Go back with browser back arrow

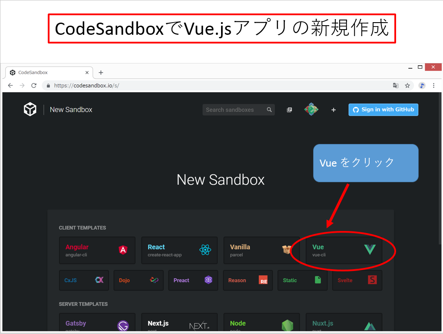point(10,86)
